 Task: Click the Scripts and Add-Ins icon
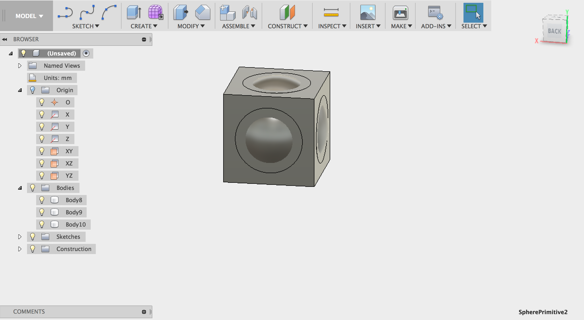tap(435, 12)
